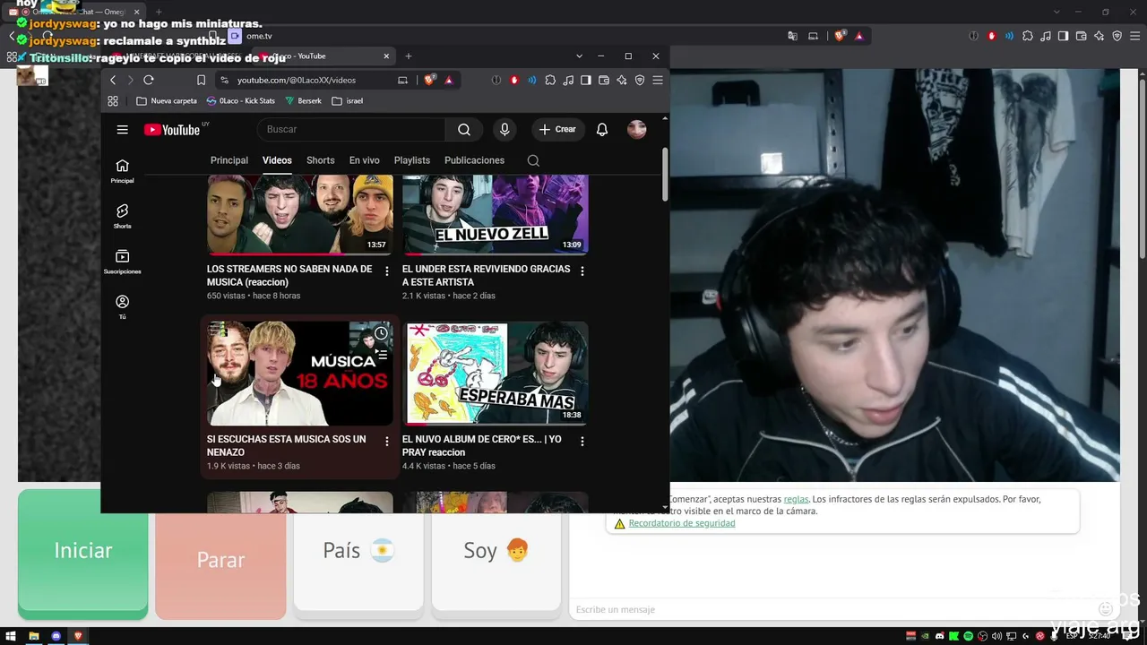This screenshot has width=1147, height=645.
Task: Open Brave Wallet in the YouTube window
Action: (x=604, y=80)
